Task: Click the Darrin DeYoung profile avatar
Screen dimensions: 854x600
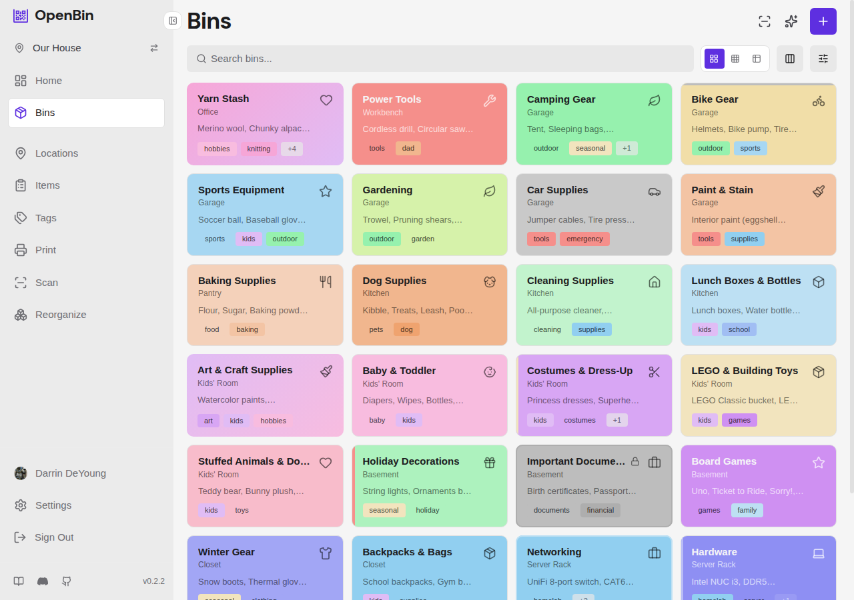Action: point(21,473)
